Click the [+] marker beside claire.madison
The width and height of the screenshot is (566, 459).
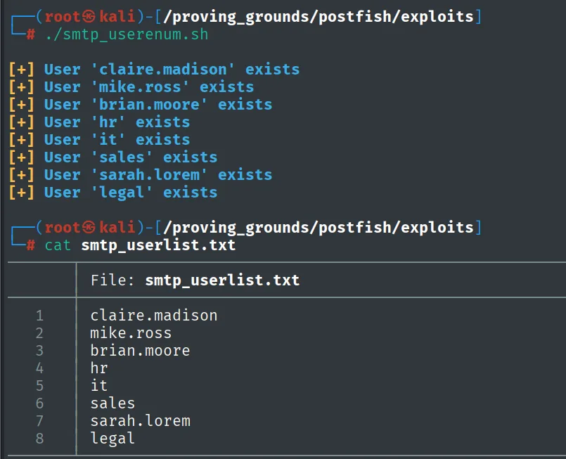pyautogui.click(x=22, y=70)
